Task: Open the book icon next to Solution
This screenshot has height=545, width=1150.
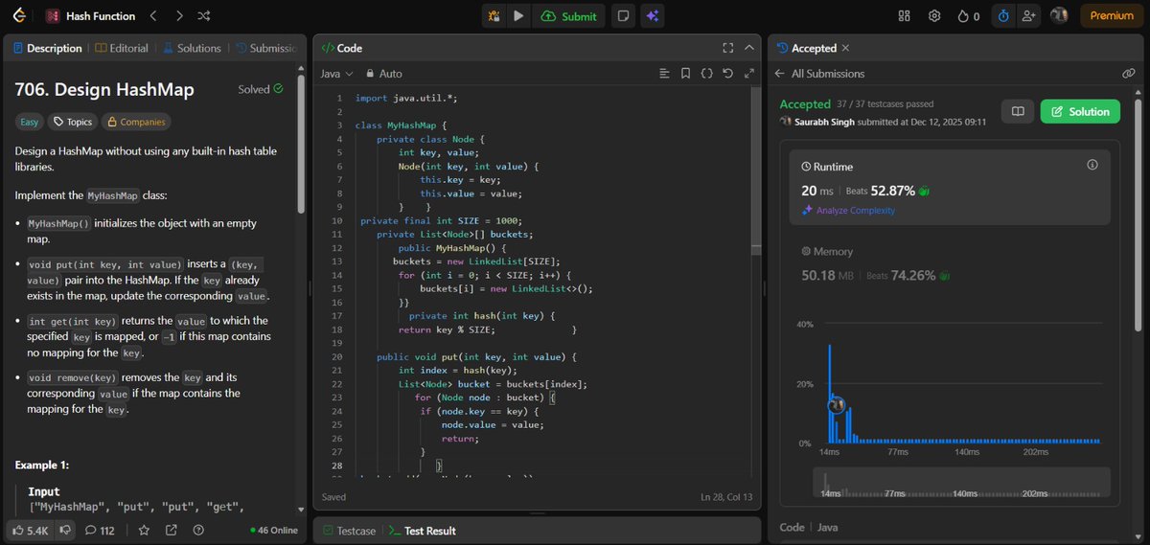Action: 1018,112
